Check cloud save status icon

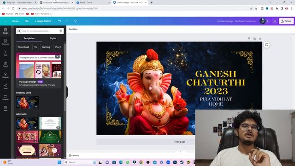(76, 21)
